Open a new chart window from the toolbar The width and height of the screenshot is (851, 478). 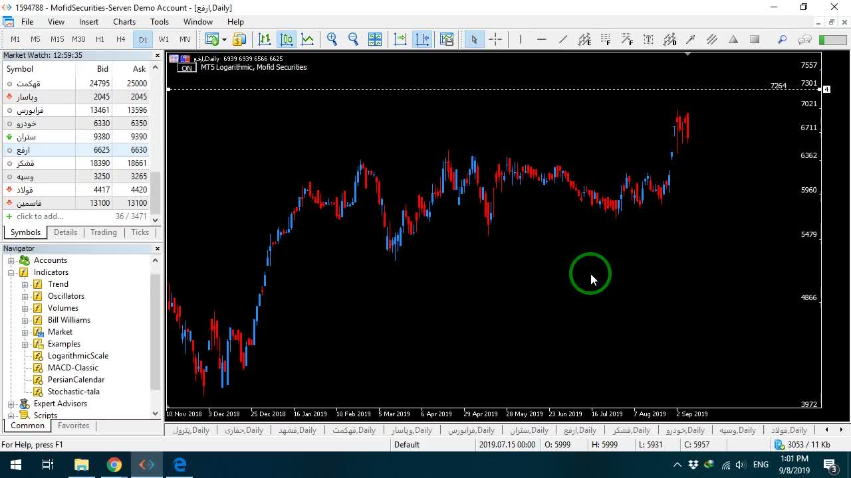(x=212, y=39)
